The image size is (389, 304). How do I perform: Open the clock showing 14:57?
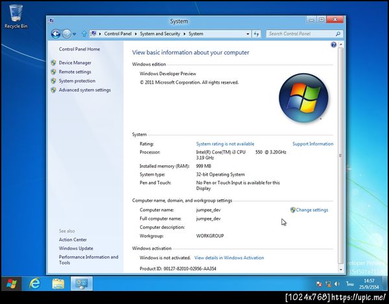[x=369, y=284]
